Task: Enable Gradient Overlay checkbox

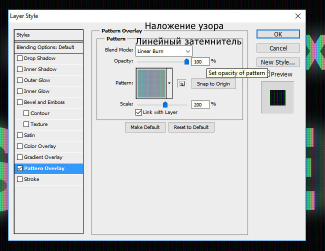Action: (19, 157)
